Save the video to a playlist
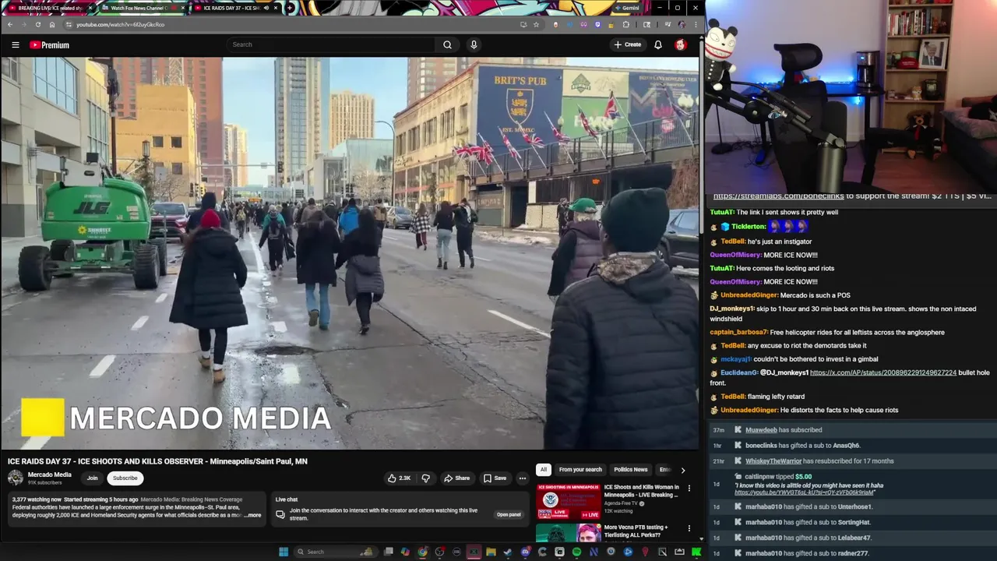Viewport: 997px width, 561px height. click(x=495, y=478)
